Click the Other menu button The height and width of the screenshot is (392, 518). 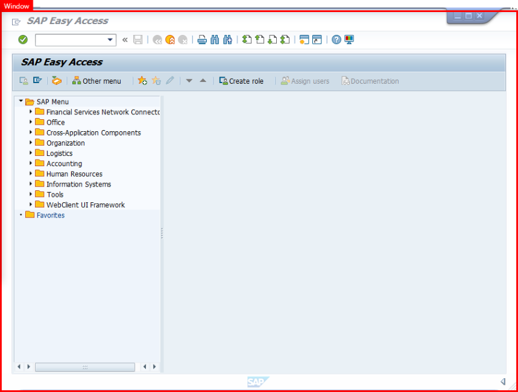[97, 81]
